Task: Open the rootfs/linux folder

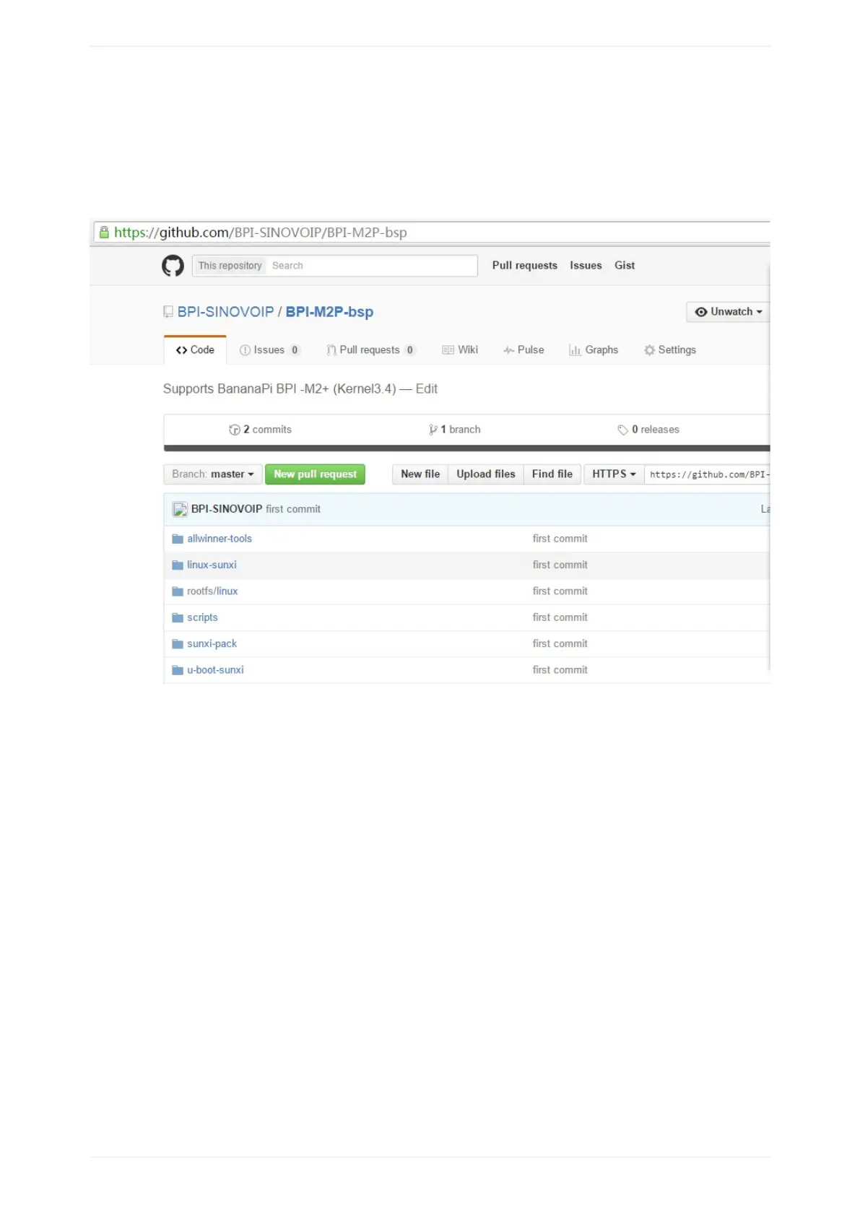Action: pyautogui.click(x=212, y=591)
